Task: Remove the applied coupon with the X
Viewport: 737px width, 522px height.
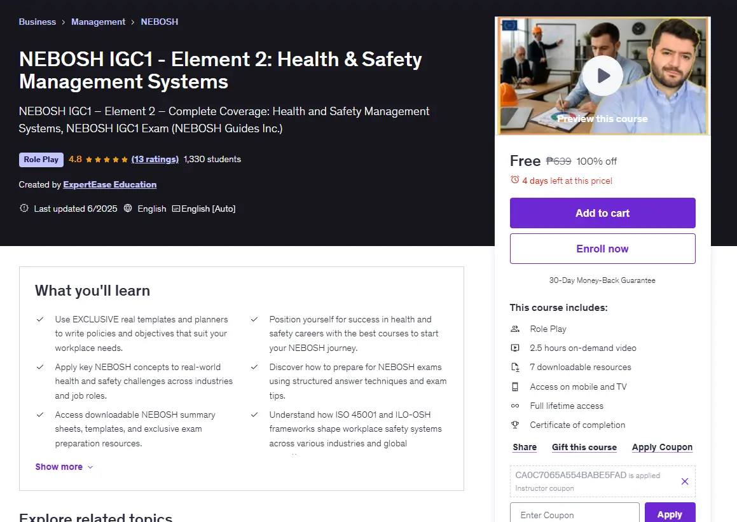Action: tap(685, 481)
